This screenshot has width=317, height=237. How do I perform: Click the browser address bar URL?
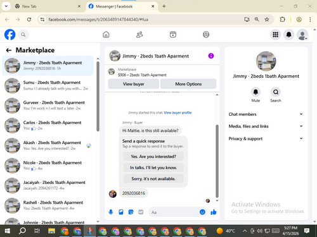[98, 20]
